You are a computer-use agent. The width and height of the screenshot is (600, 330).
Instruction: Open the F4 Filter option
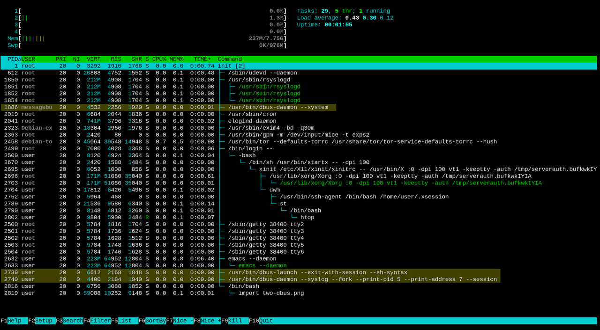97,321
